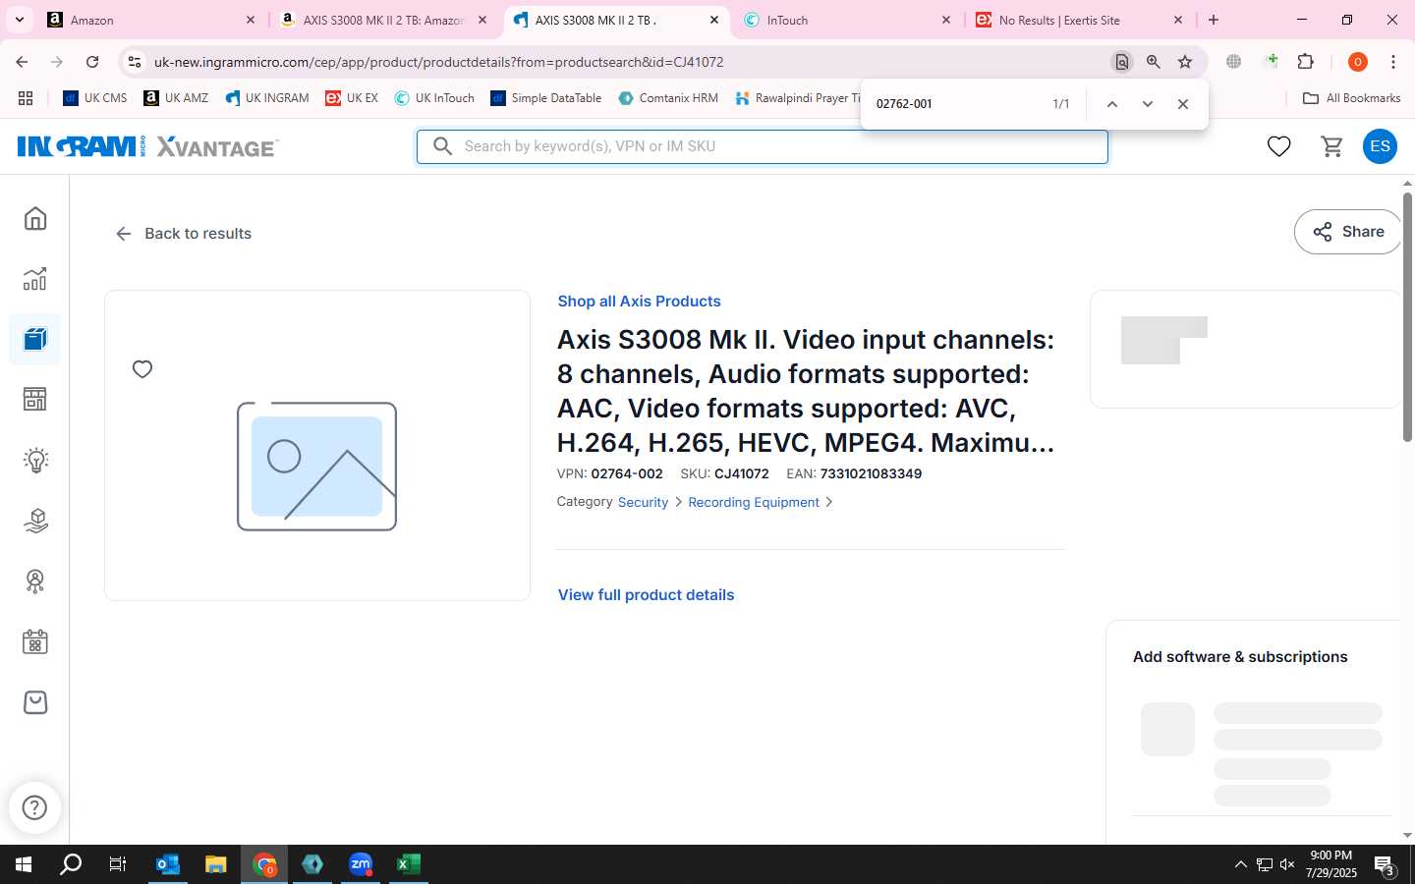Switch to the InTouch tab
1415x884 pixels.
(845, 20)
